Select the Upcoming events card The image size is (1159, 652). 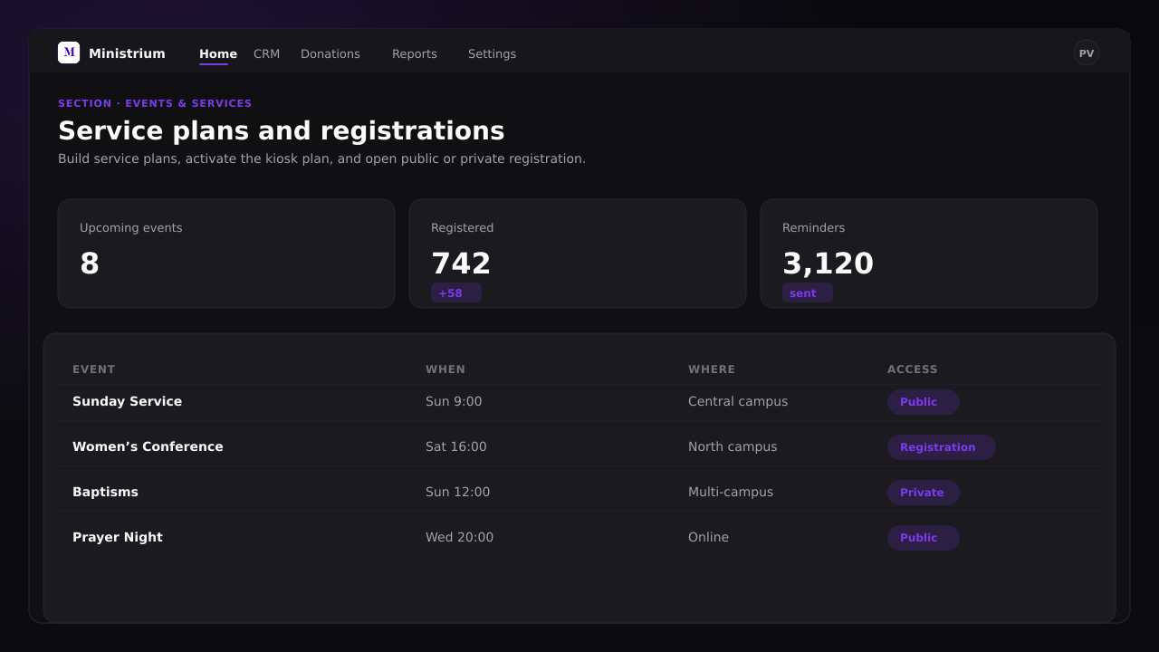226,254
